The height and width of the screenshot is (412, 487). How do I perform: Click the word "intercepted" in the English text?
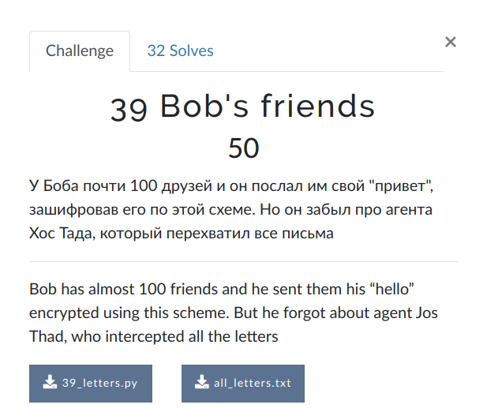click(144, 337)
